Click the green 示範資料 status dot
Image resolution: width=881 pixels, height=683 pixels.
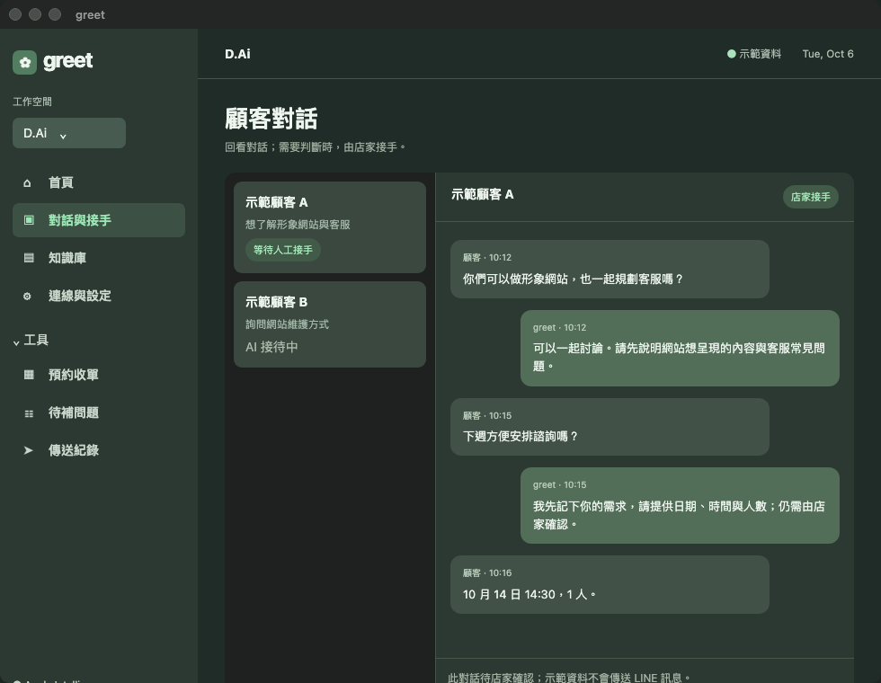[x=732, y=54]
